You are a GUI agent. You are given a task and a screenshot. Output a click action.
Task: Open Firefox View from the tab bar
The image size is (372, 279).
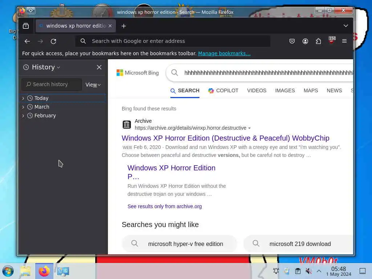pos(26,26)
